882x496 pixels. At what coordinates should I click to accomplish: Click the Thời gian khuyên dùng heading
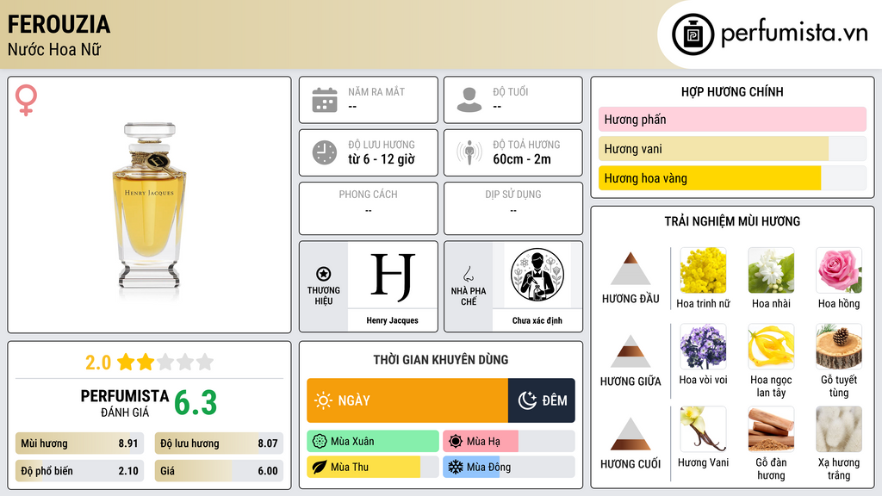point(441,359)
